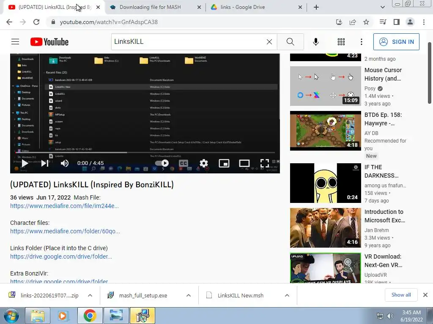Click the YouTube search magnifier button
Screen dimensions: 433x324
click(290, 42)
